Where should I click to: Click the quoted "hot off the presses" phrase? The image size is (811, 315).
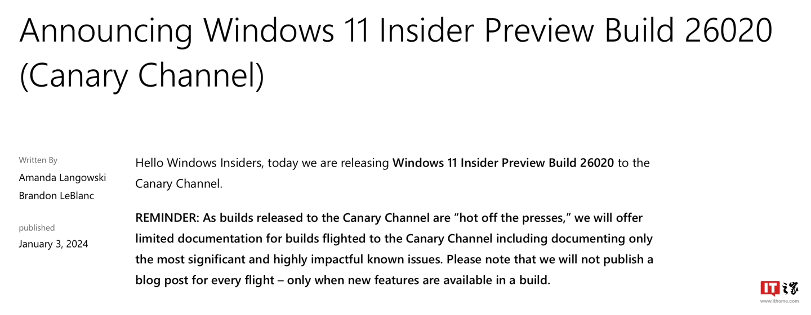tap(513, 218)
